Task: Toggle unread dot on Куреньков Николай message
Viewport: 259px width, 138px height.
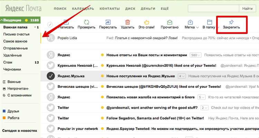Action: pyautogui.click(x=102, y=65)
